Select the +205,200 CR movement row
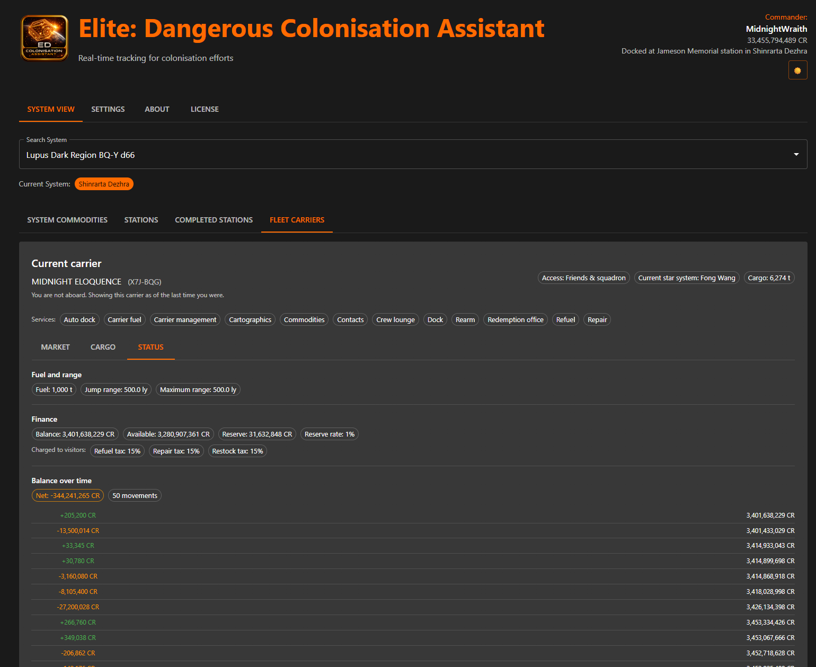Viewport: 816px width, 667px height. click(413, 515)
